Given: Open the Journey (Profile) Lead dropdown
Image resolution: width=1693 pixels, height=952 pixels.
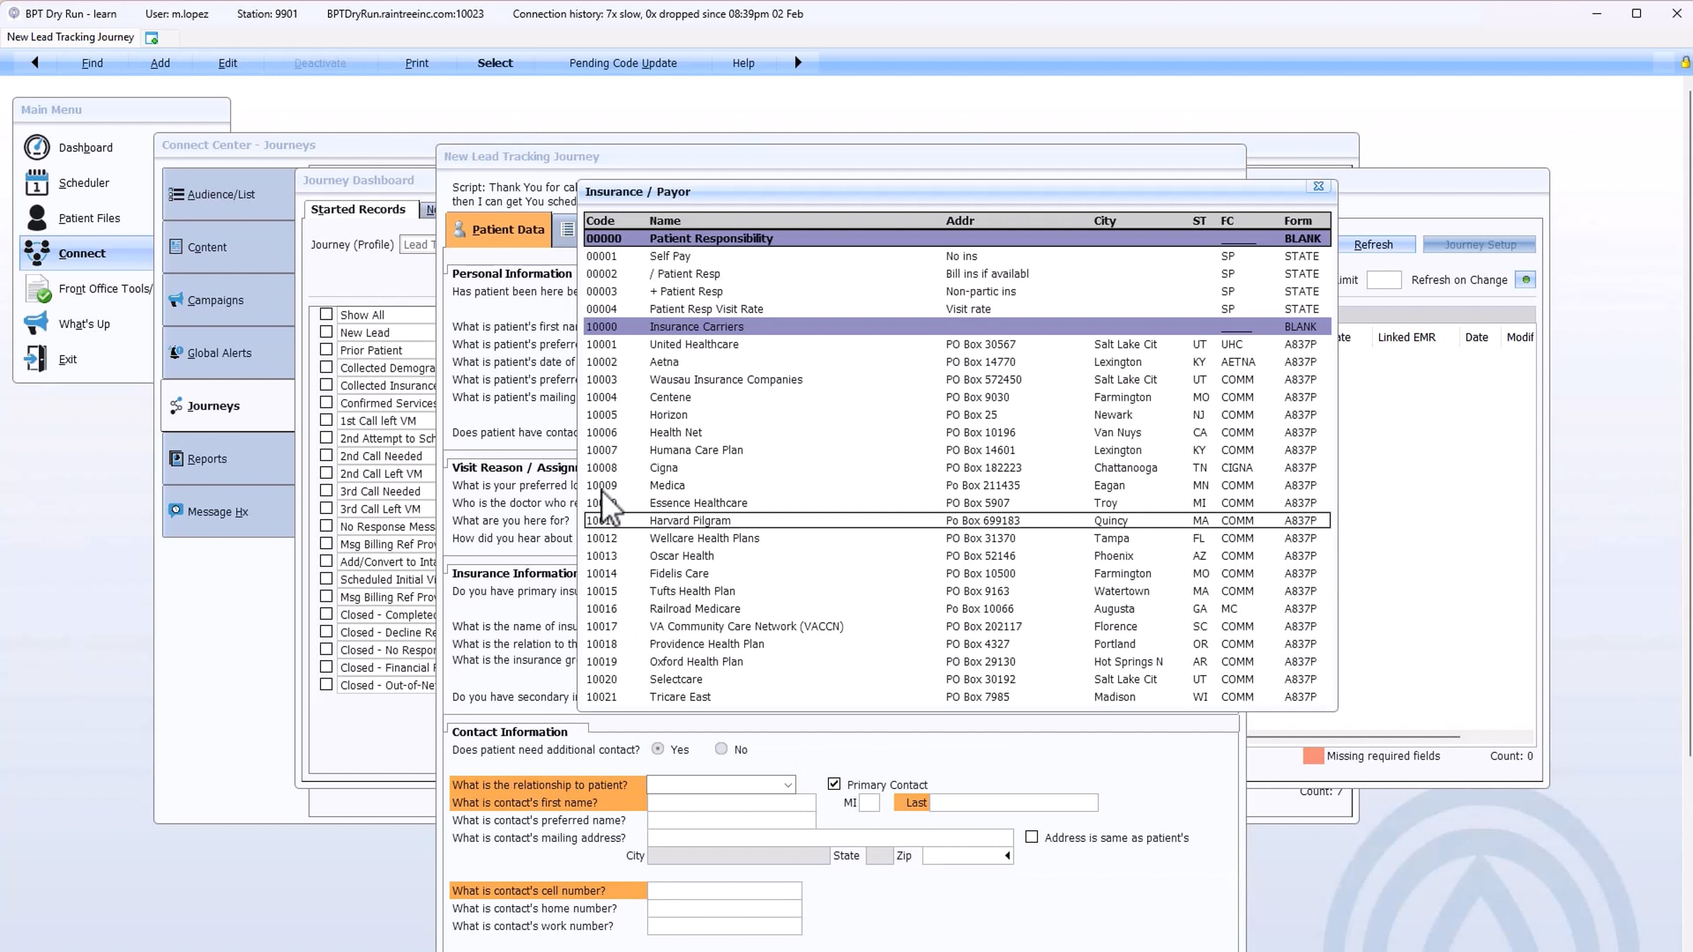Looking at the screenshot, I should 418,245.
